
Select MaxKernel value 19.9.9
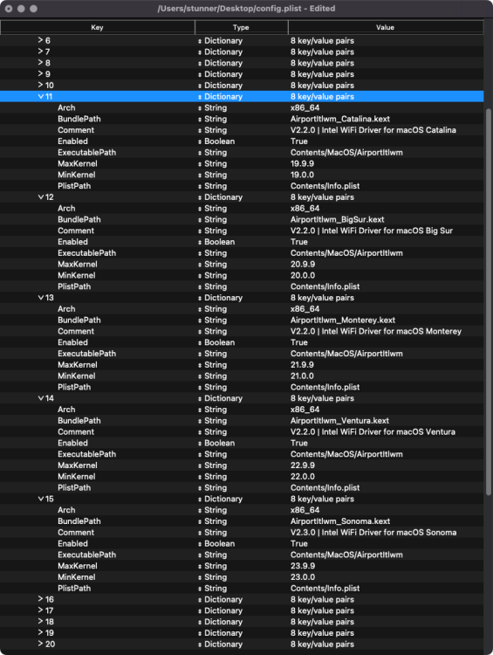click(302, 163)
